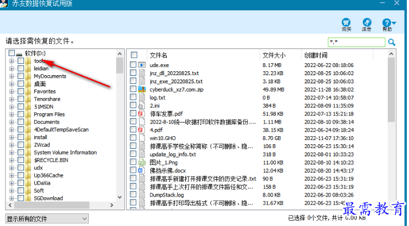
Task: Expand the udx tree node
Action: pos(11,168)
